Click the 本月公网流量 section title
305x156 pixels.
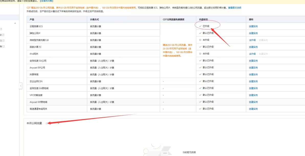coord(34,123)
